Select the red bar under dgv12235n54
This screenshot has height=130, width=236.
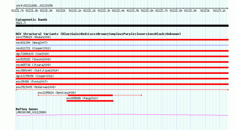click(122, 79)
